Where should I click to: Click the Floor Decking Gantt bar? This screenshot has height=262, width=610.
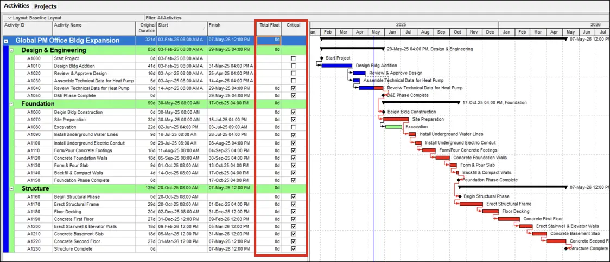tap(491, 211)
